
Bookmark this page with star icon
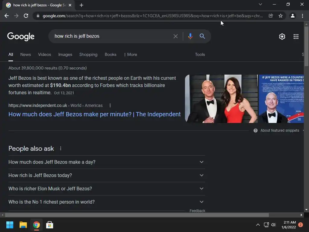coord(281,16)
